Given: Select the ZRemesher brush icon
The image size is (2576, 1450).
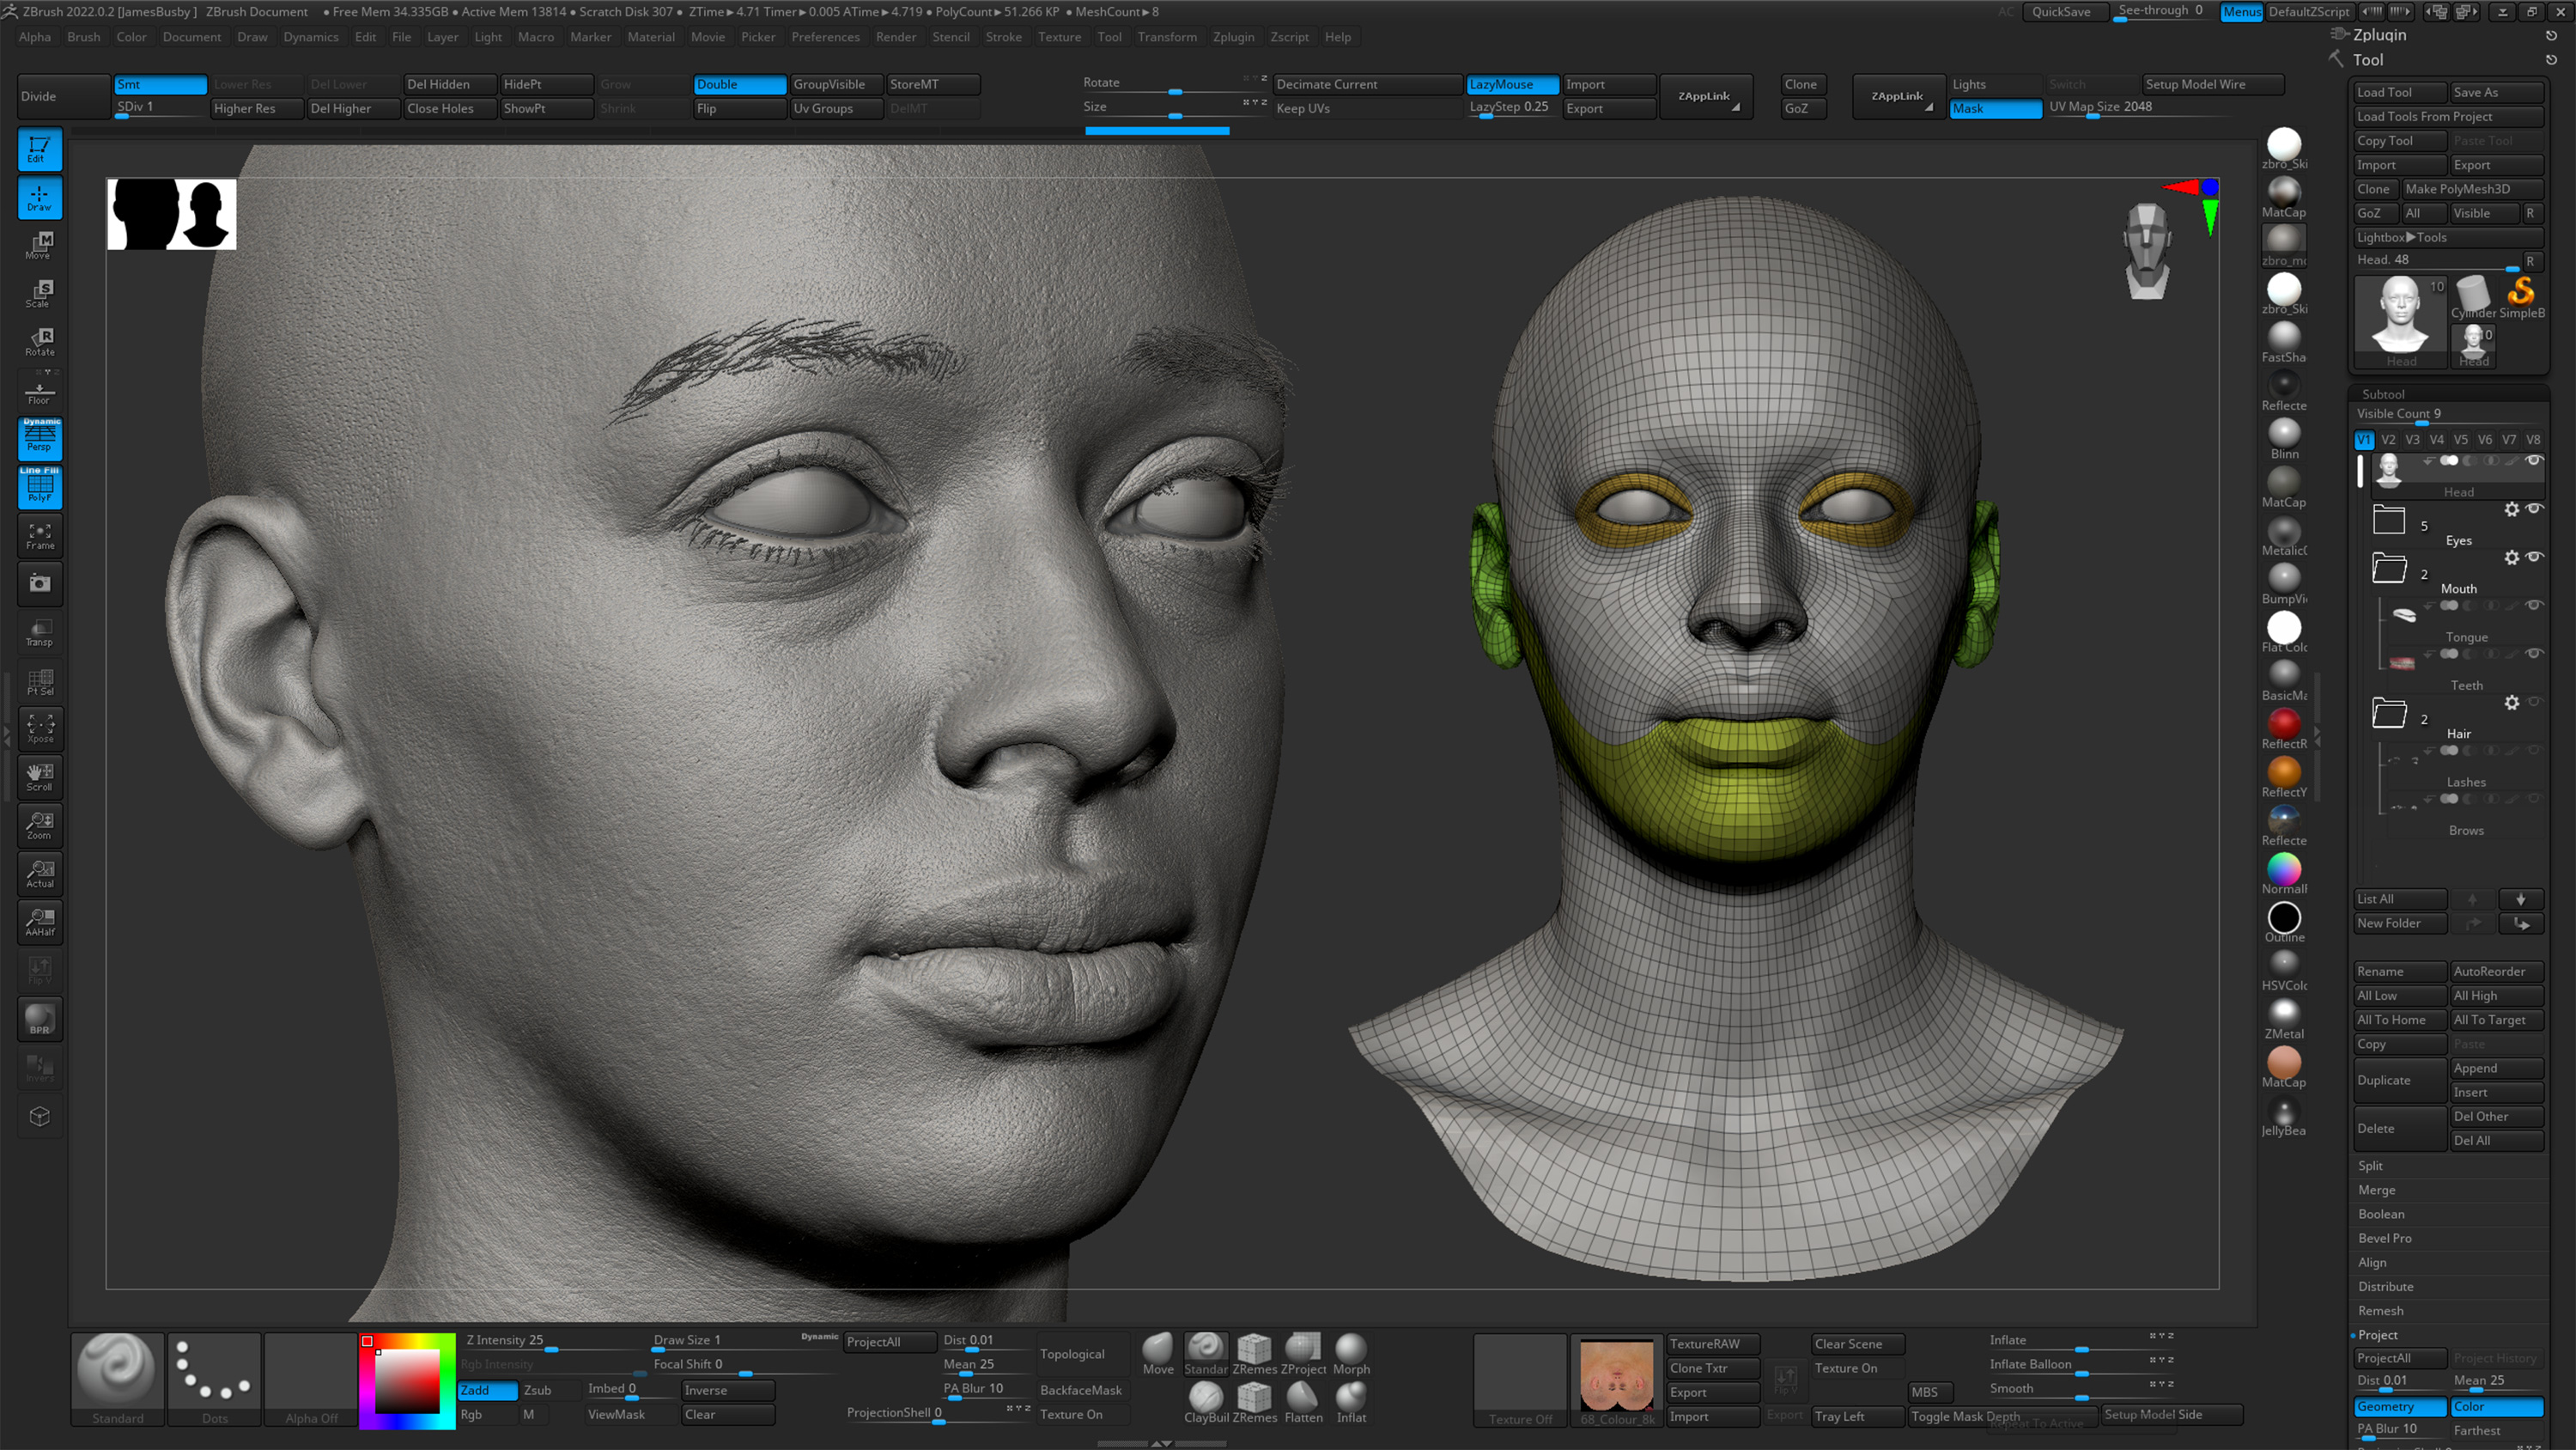Looking at the screenshot, I should (x=1254, y=1349).
